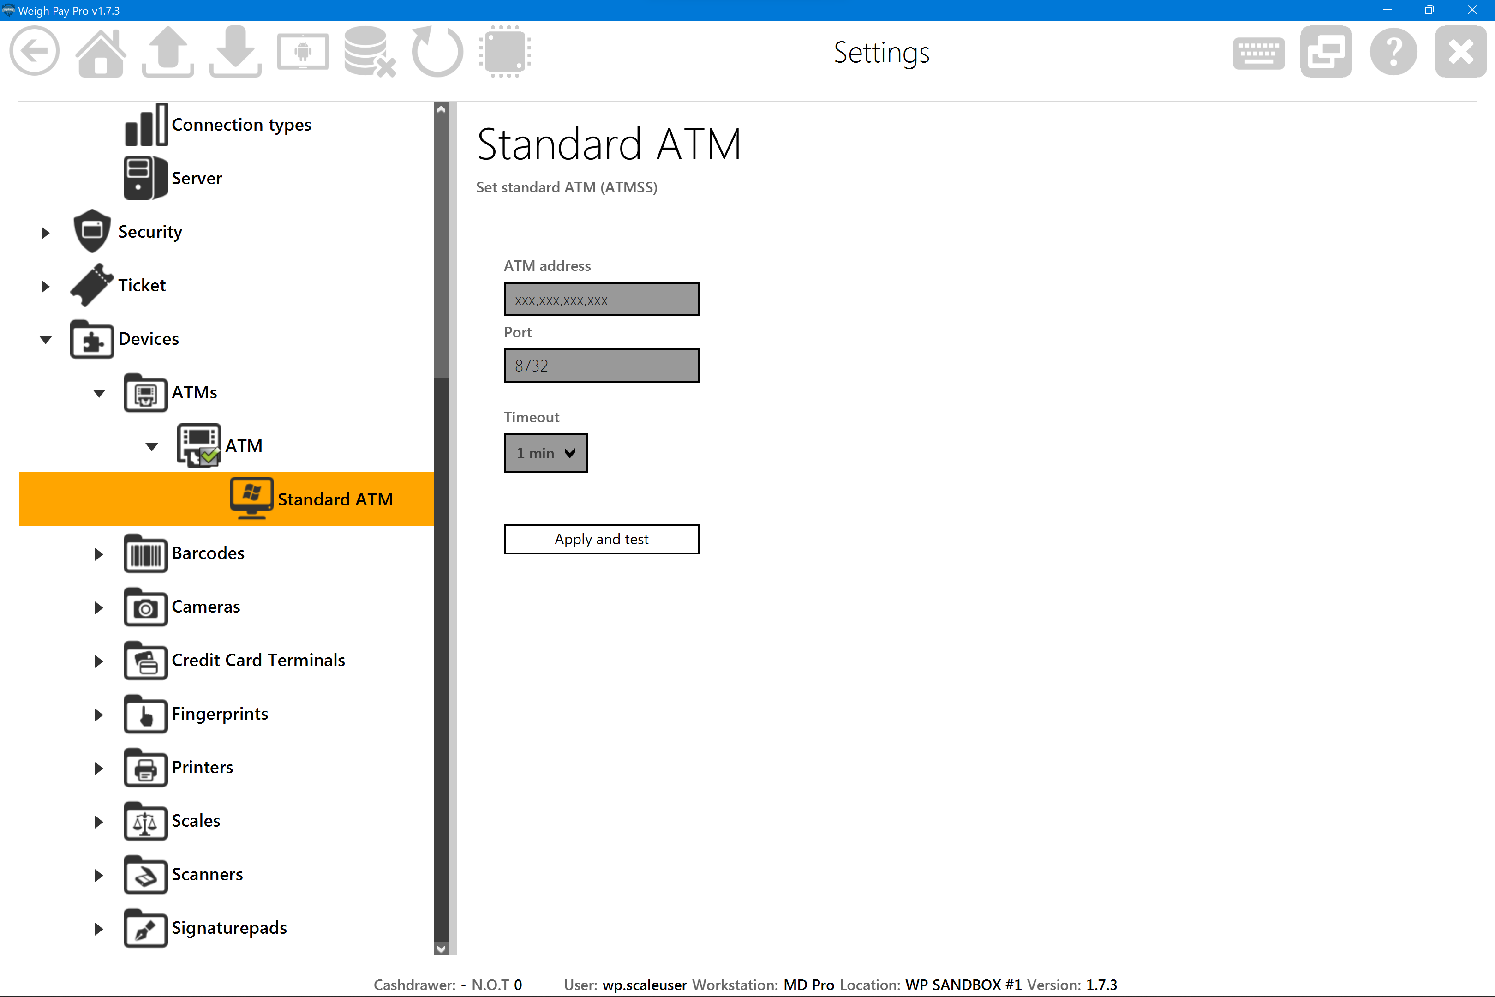Open help with question mark icon

point(1393,52)
